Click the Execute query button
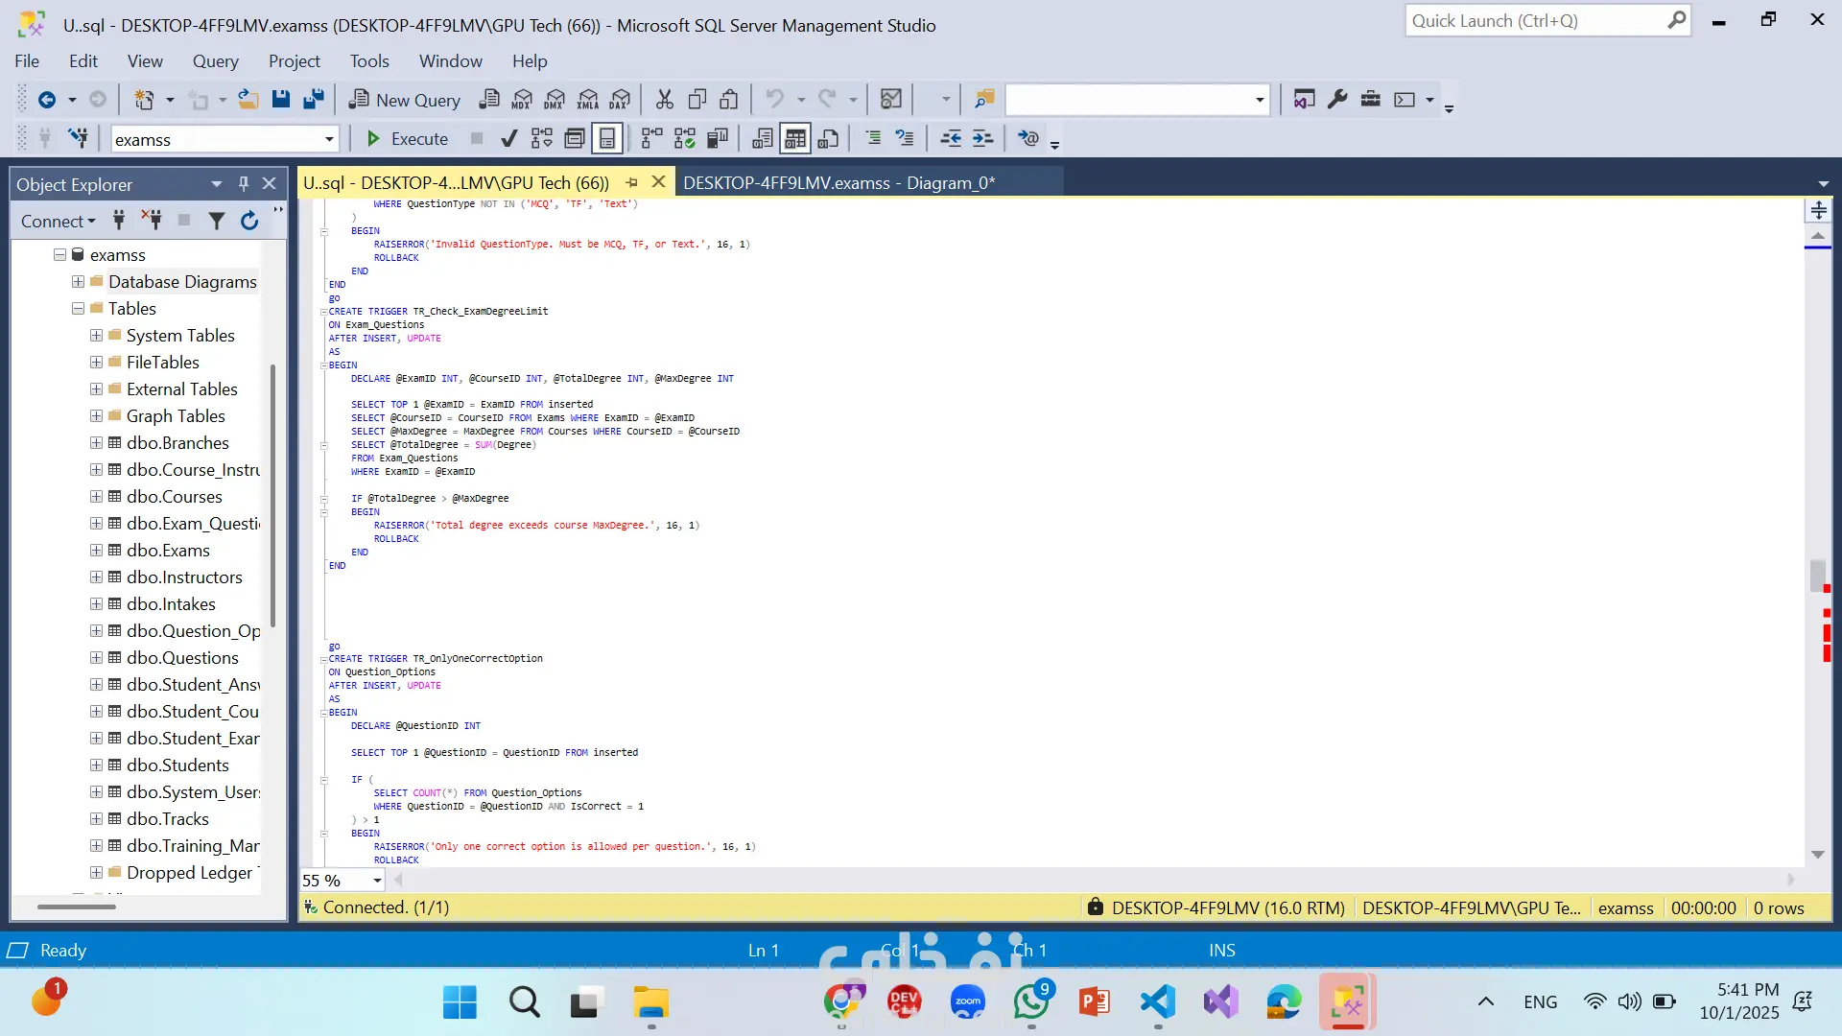Image resolution: width=1842 pixels, height=1036 pixels. point(407,139)
